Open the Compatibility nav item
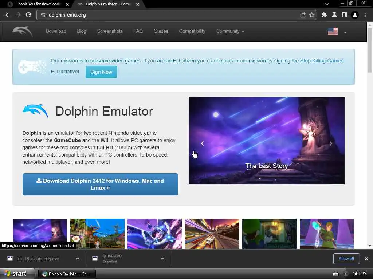373x279 pixels. [x=192, y=31]
